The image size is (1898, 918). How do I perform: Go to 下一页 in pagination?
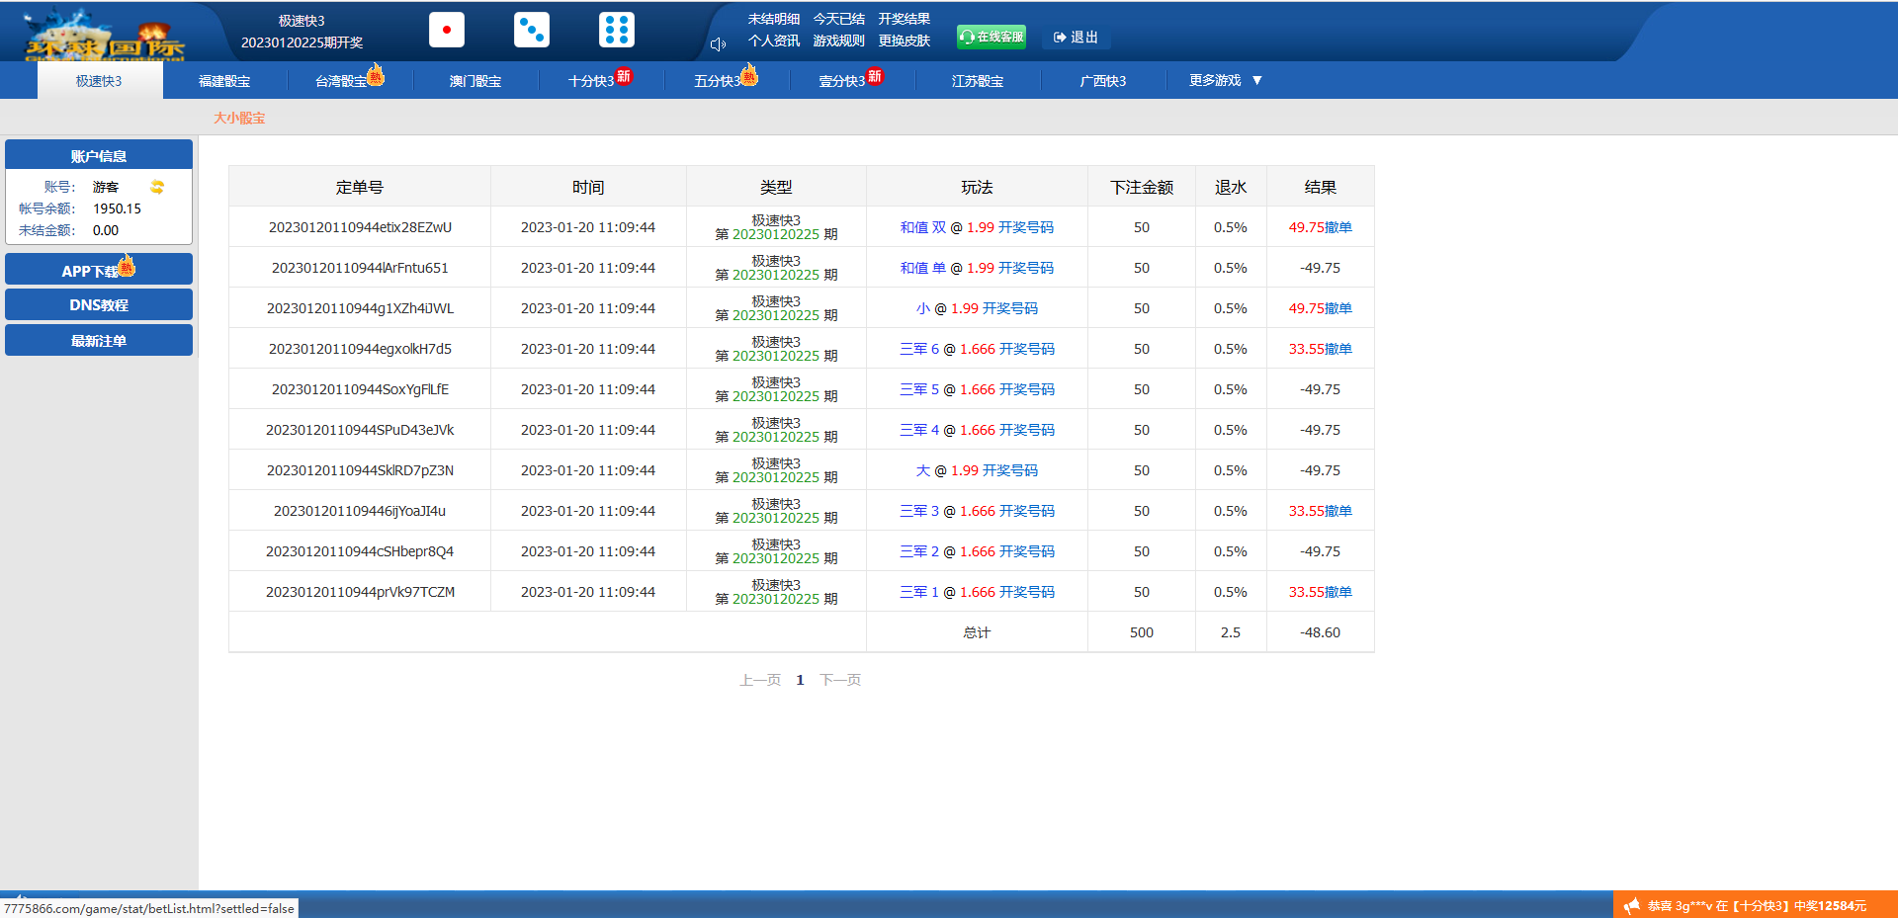840,680
